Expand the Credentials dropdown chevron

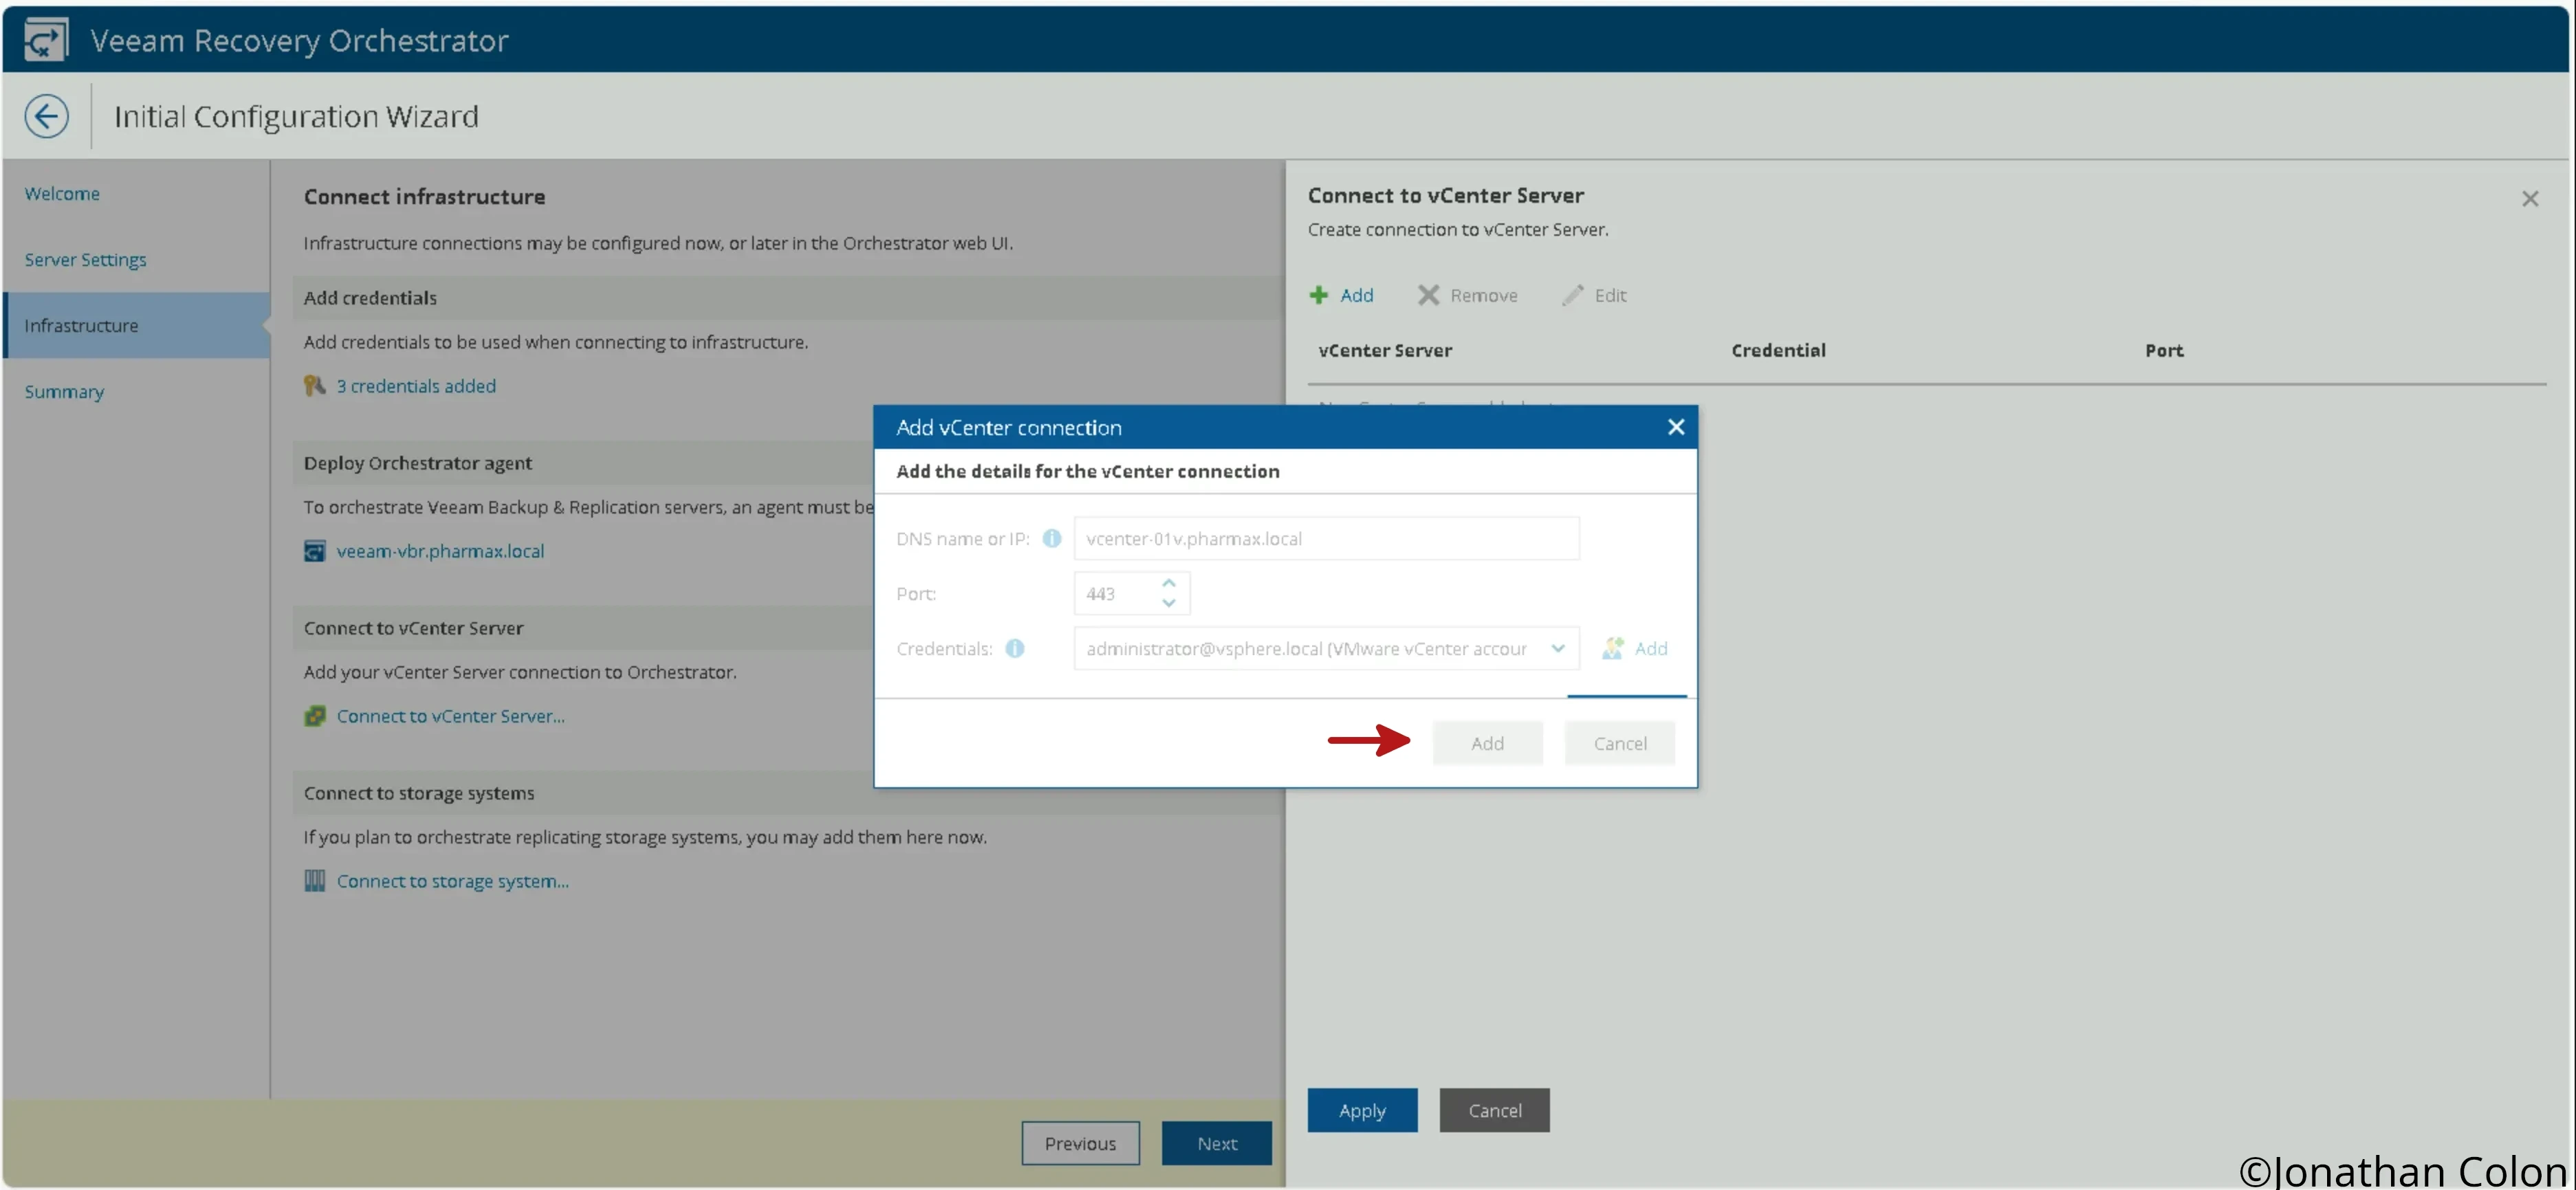[x=1557, y=648]
